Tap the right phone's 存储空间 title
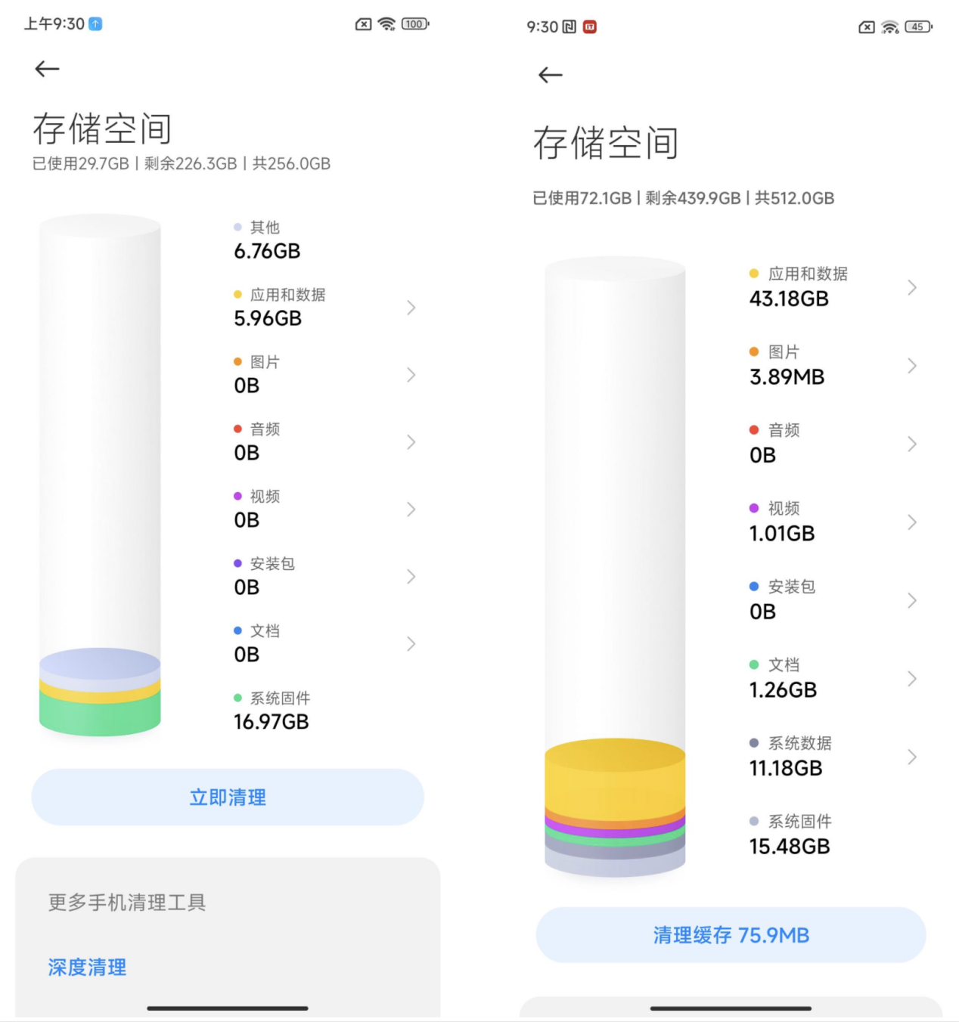 pos(606,144)
